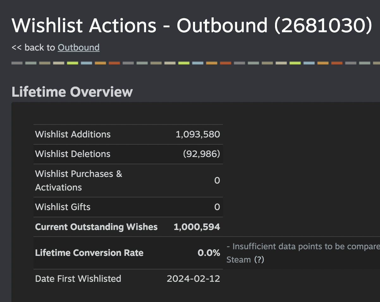This screenshot has width=380, height=302.
Task: Click the Wishlist Actions - Outbound page title
Action: coord(192,25)
